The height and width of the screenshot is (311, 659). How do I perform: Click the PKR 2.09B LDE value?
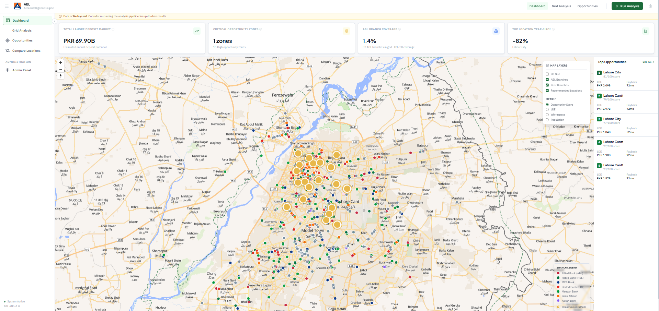coord(604,85)
